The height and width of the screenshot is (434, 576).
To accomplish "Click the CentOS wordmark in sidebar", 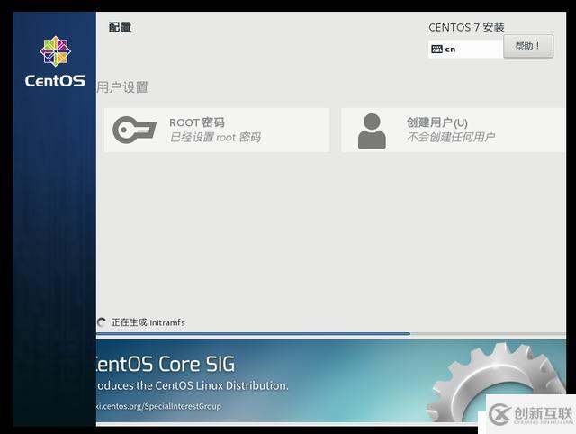I will tap(55, 81).
